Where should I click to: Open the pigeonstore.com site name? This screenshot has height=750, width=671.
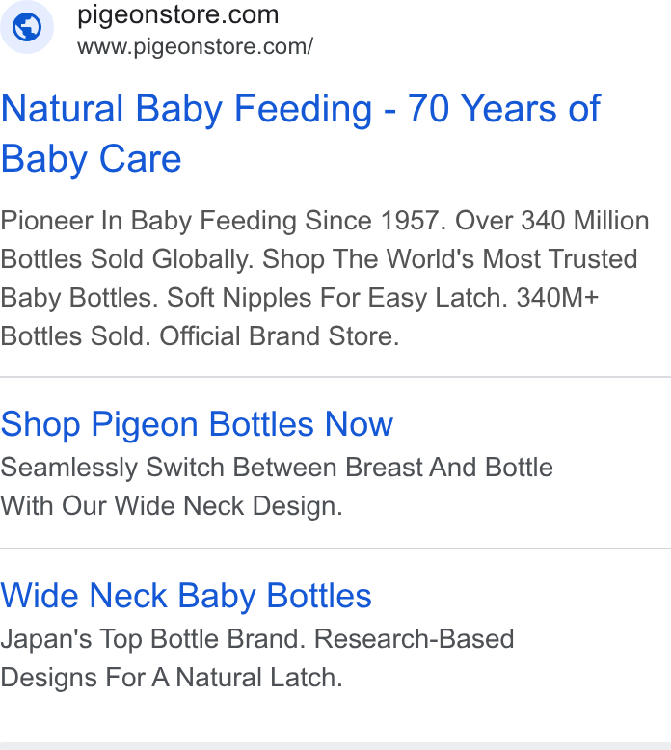click(178, 14)
